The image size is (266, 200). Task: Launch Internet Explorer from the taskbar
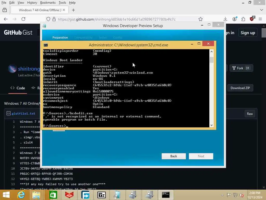[21, 195]
